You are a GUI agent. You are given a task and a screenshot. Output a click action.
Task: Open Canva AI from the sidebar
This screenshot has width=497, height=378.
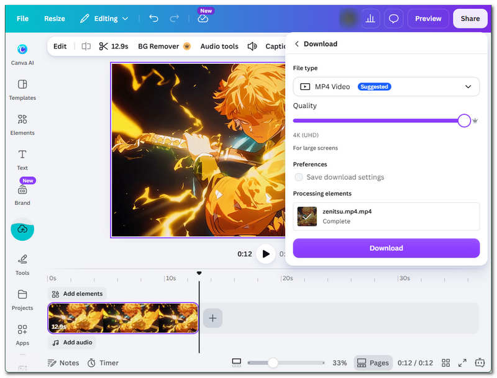[22, 54]
